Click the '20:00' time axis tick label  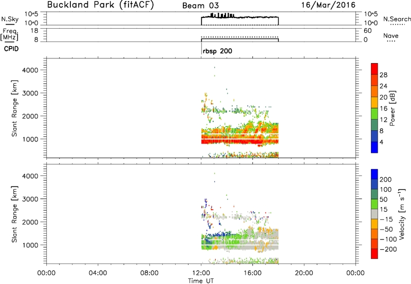(x=304, y=273)
